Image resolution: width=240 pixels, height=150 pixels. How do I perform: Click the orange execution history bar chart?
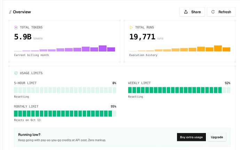(x=180, y=48)
